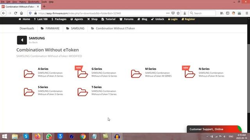Open the S-Series folder icon
The width and height of the screenshot is (250, 140).
[x=29, y=92]
